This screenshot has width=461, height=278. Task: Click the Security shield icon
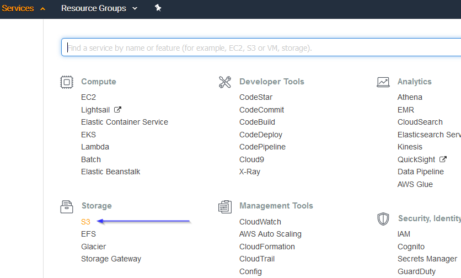tap(383, 219)
